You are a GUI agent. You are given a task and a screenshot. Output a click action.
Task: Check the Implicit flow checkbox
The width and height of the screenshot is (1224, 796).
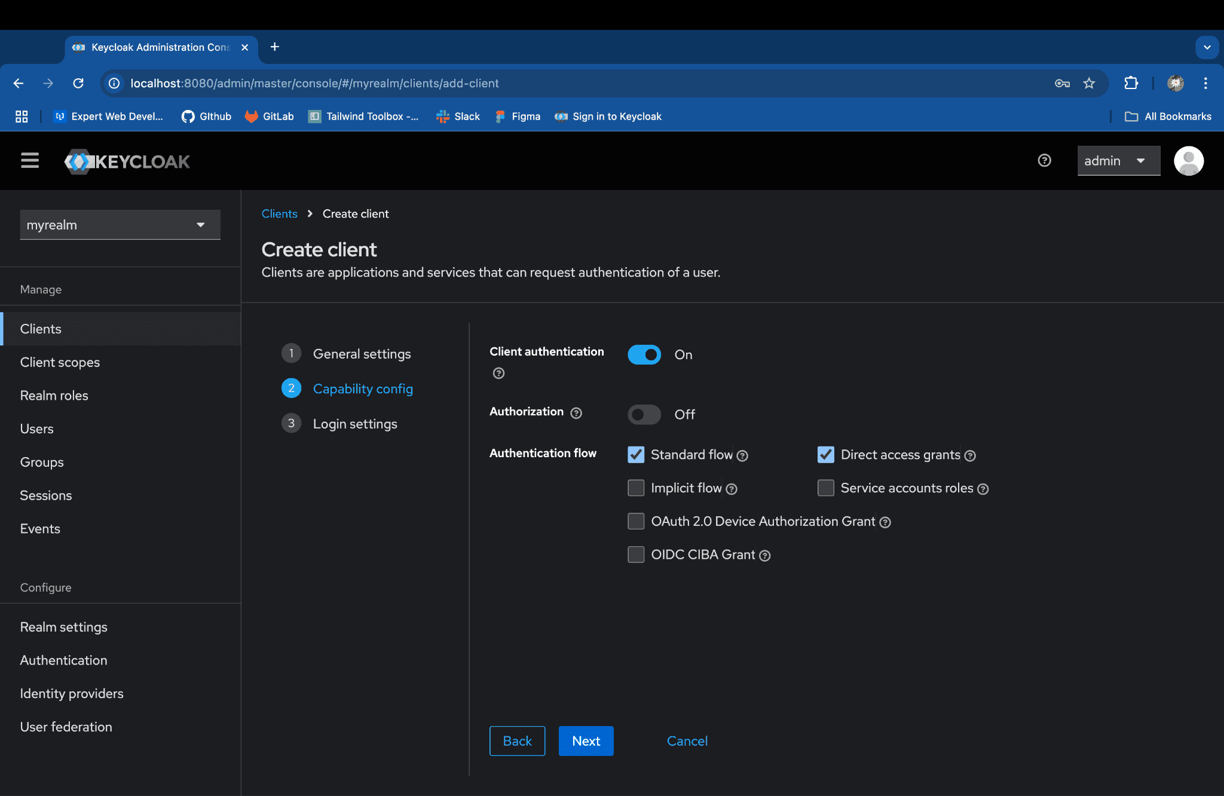(636, 488)
